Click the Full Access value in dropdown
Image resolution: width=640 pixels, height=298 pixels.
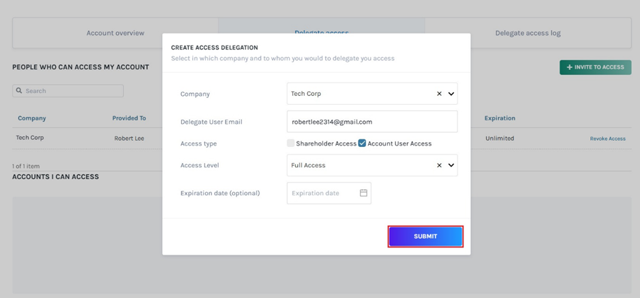click(308, 165)
